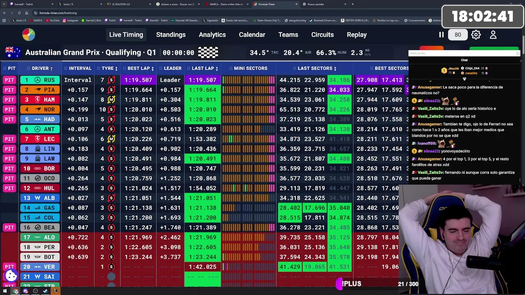Viewport: 525px width, 295px height.
Task: Pause the live timing feed
Action: 441,35
